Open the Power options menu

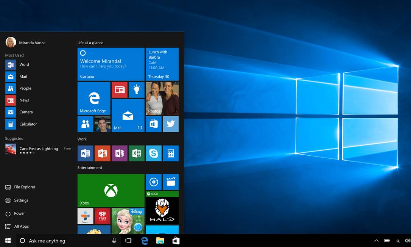tap(19, 213)
